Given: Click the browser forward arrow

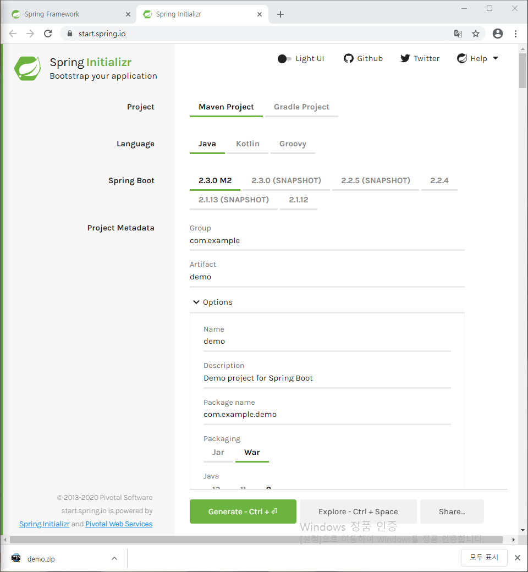Looking at the screenshot, I should [30, 34].
